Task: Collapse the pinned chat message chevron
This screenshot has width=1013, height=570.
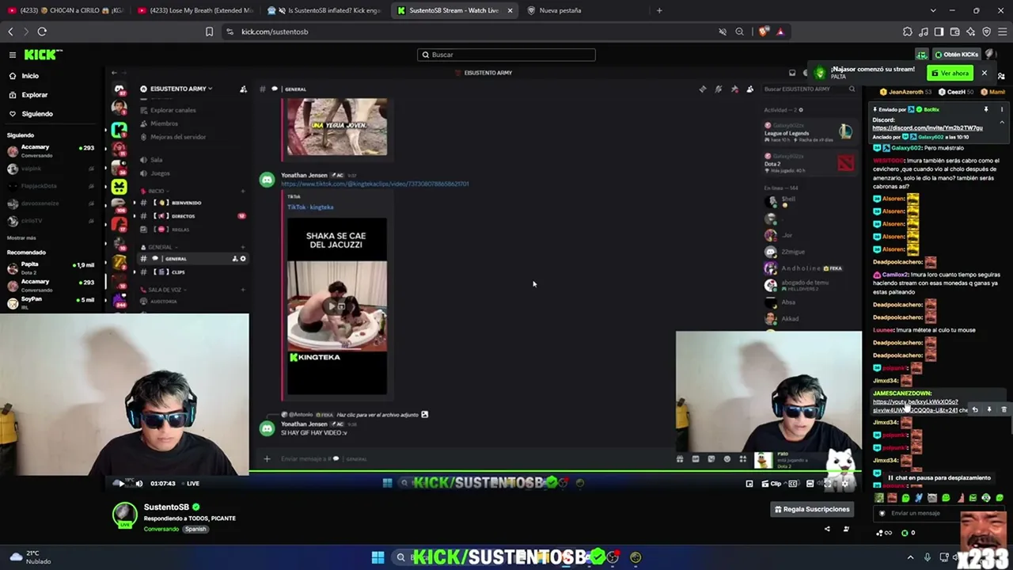Action: [x=1002, y=122]
